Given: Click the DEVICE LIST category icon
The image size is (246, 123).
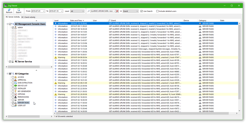Looking at the screenshot, I should point(16,86).
